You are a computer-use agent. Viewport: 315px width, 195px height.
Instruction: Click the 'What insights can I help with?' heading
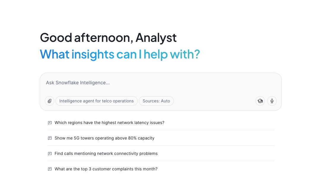[x=120, y=54]
